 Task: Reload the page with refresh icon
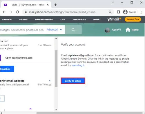click(x=17, y=12)
